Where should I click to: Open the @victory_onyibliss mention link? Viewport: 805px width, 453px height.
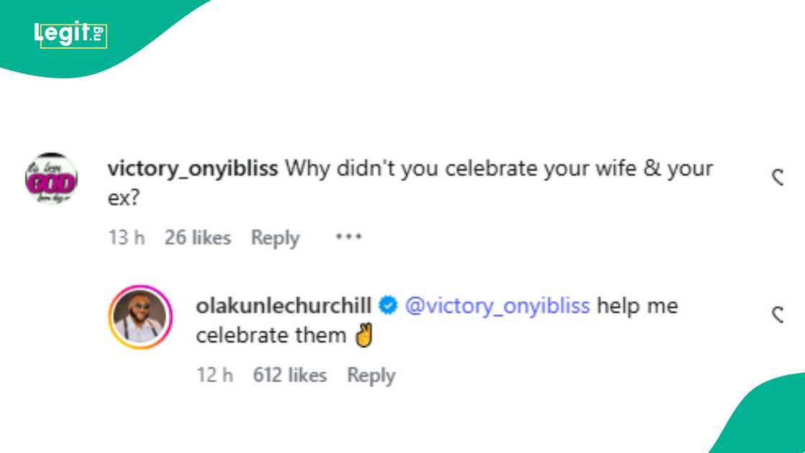point(498,305)
